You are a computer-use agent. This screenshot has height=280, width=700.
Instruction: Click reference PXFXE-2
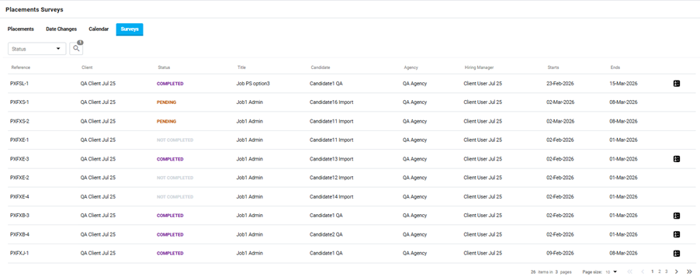coord(19,178)
